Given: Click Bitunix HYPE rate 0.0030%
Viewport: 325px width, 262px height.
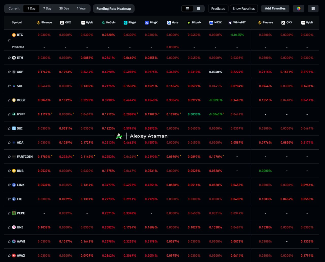Looking at the screenshot, I should 194,114.
